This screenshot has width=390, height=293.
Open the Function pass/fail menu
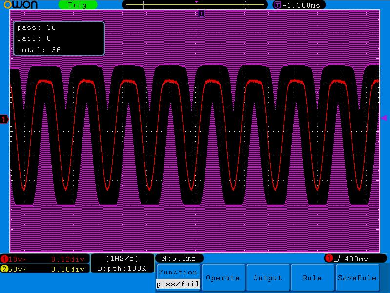(178, 277)
